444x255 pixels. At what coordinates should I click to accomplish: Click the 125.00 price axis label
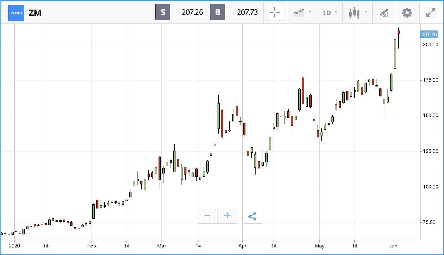click(430, 151)
